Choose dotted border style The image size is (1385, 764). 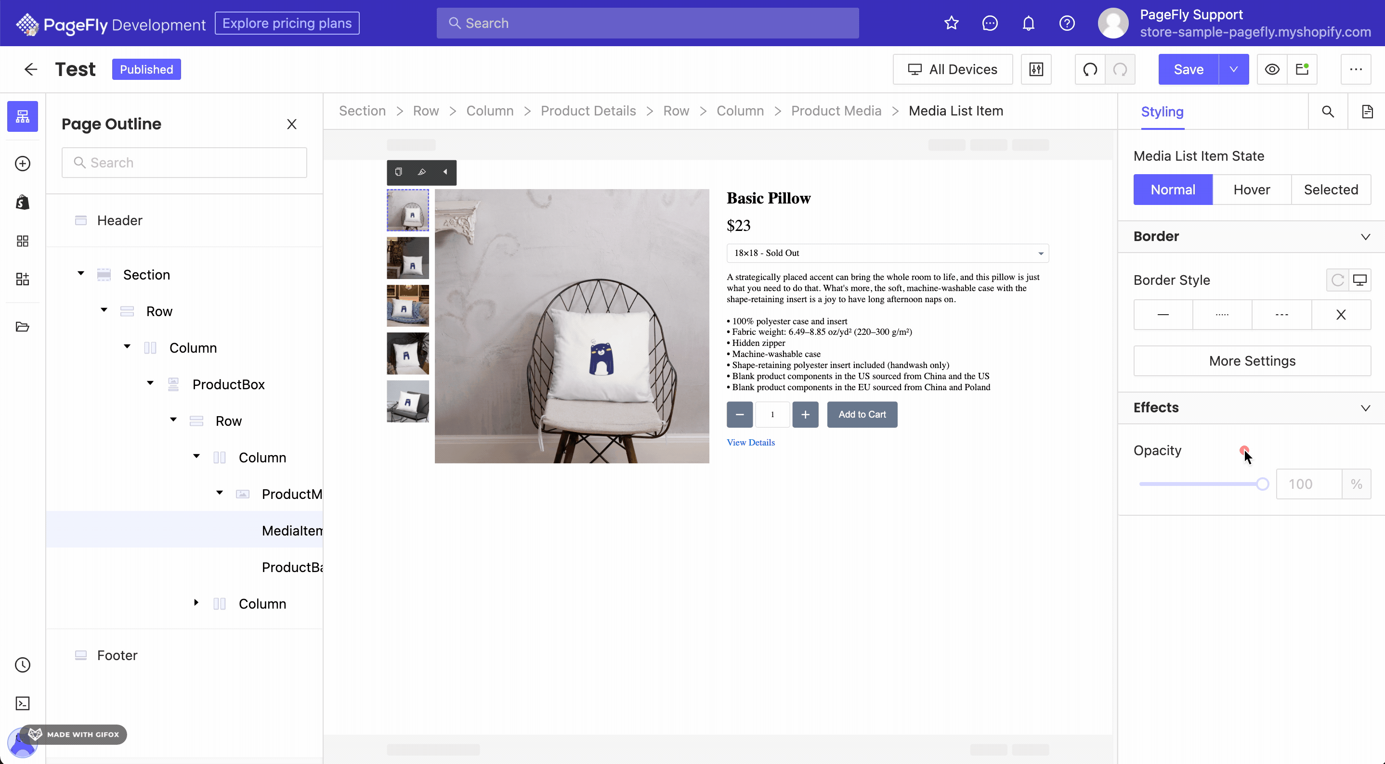1222,314
